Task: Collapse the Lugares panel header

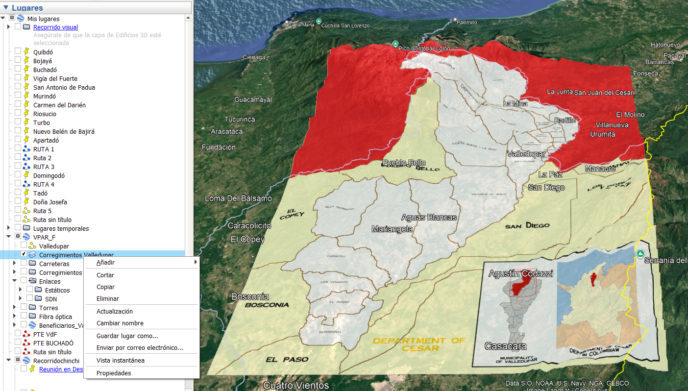Action: [x=6, y=8]
